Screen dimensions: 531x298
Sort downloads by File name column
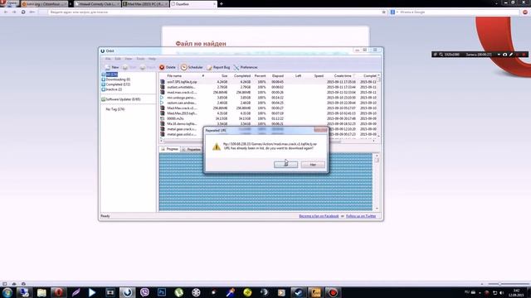[174, 76]
